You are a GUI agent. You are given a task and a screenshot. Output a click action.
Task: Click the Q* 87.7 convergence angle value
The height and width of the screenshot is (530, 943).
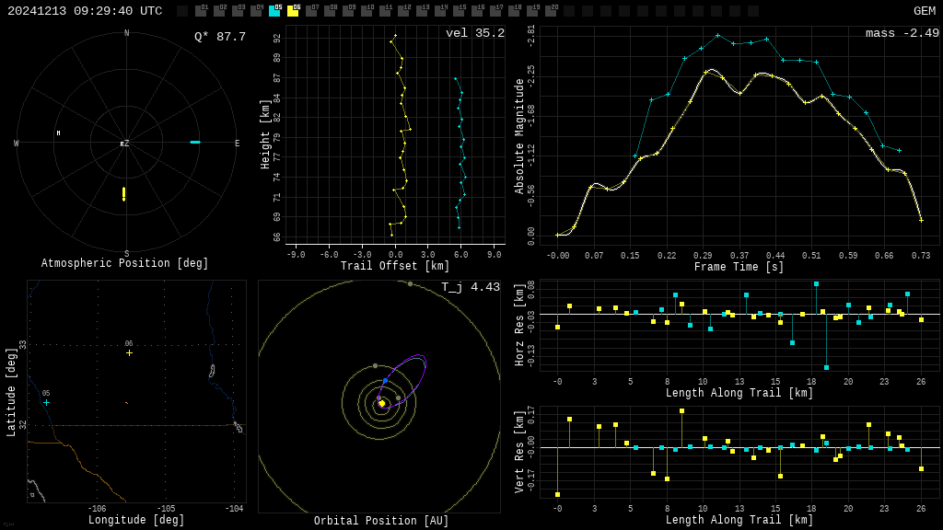point(219,37)
